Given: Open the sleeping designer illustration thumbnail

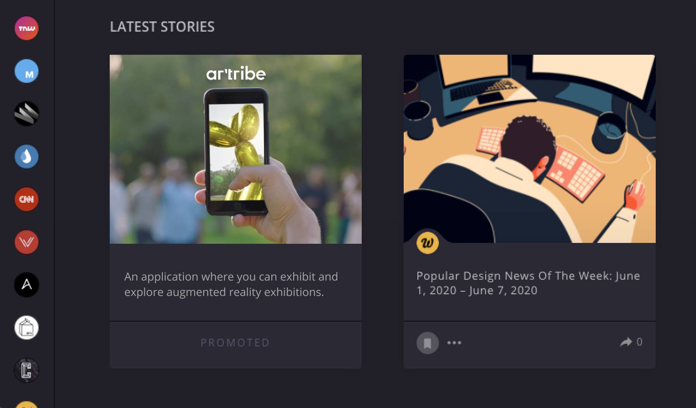Looking at the screenshot, I should coord(530,149).
